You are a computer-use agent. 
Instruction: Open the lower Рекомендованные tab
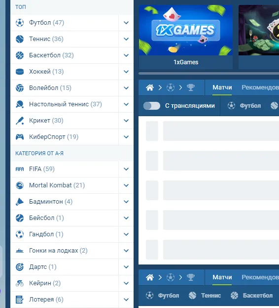point(260,277)
